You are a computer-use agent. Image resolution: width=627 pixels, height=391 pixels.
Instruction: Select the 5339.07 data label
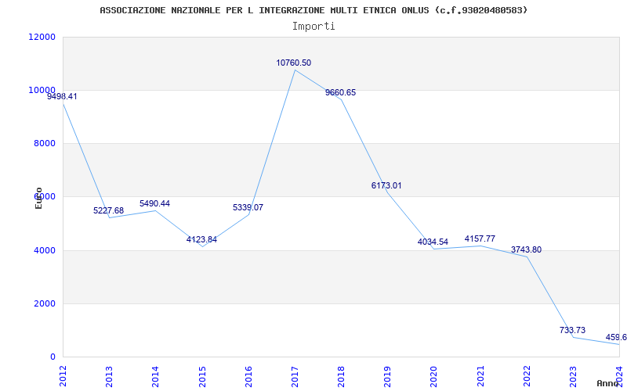tap(248, 207)
